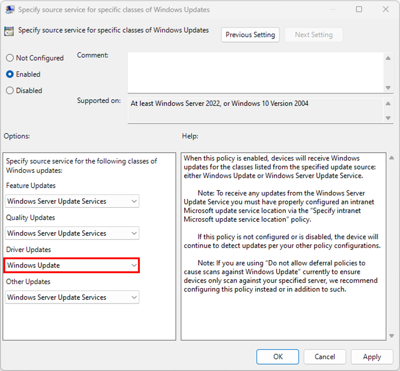Apply the policy changes
This screenshot has width=400, height=371.
click(372, 357)
